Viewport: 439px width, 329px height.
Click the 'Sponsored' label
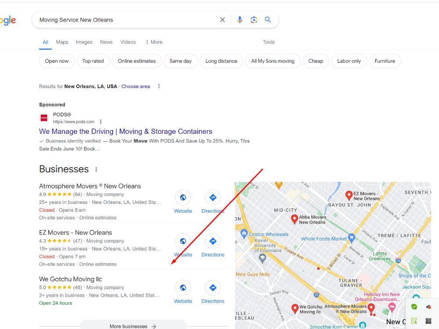tap(52, 105)
